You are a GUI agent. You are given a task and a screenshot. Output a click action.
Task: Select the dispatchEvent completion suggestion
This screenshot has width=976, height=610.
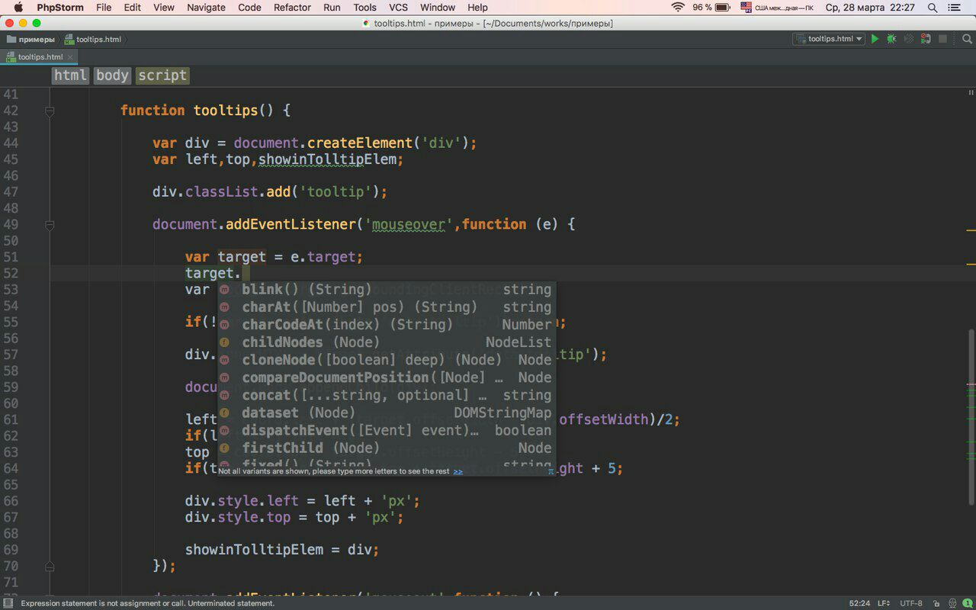386,430
